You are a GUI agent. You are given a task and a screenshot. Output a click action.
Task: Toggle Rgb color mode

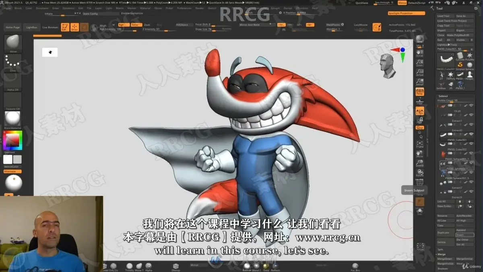[123, 25]
